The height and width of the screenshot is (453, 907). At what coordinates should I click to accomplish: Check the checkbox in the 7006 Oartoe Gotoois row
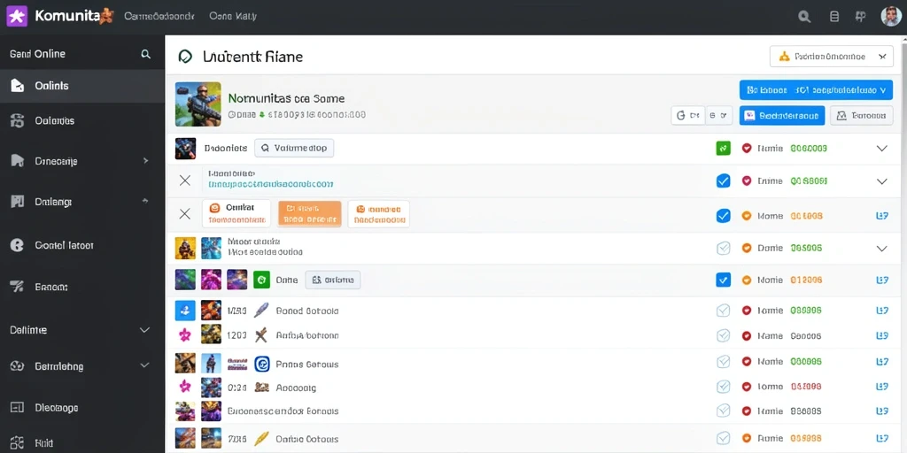(723, 438)
